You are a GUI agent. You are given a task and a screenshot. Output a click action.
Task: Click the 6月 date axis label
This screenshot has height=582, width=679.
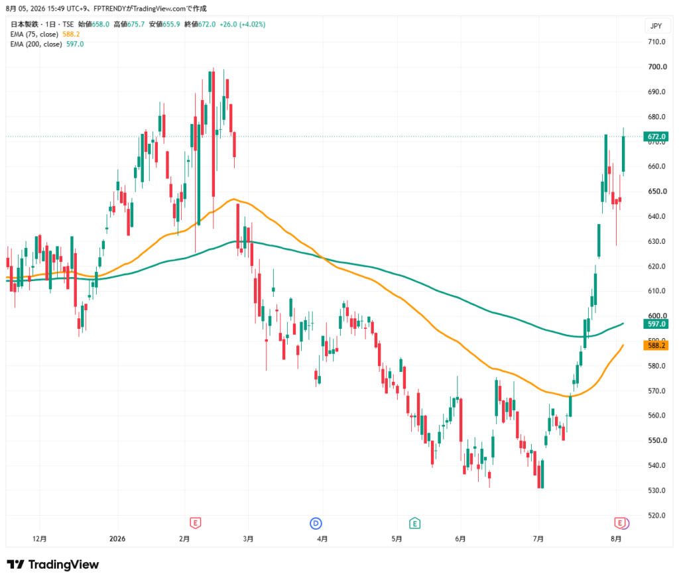tap(460, 539)
